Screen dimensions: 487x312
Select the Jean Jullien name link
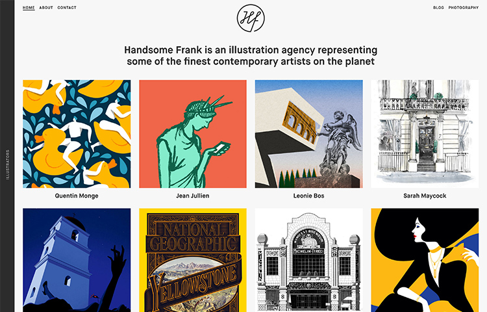click(x=193, y=196)
